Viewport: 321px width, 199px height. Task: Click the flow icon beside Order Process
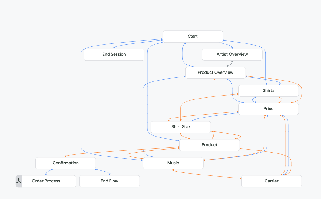coord(19,181)
